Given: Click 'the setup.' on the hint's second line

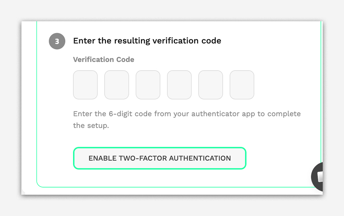Looking at the screenshot, I should coord(91,126).
